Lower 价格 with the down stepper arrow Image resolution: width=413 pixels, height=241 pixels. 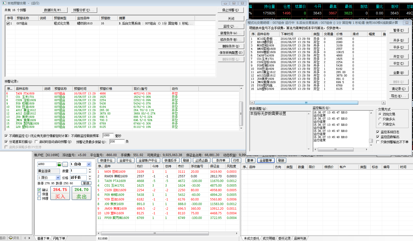pos(90,179)
